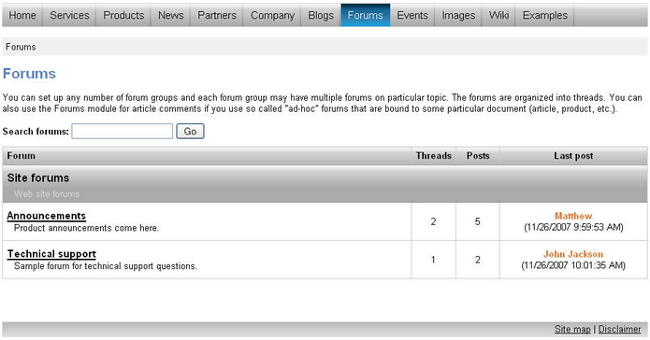Click the 'Web site forums' group description
650x340 pixels.
(x=47, y=193)
